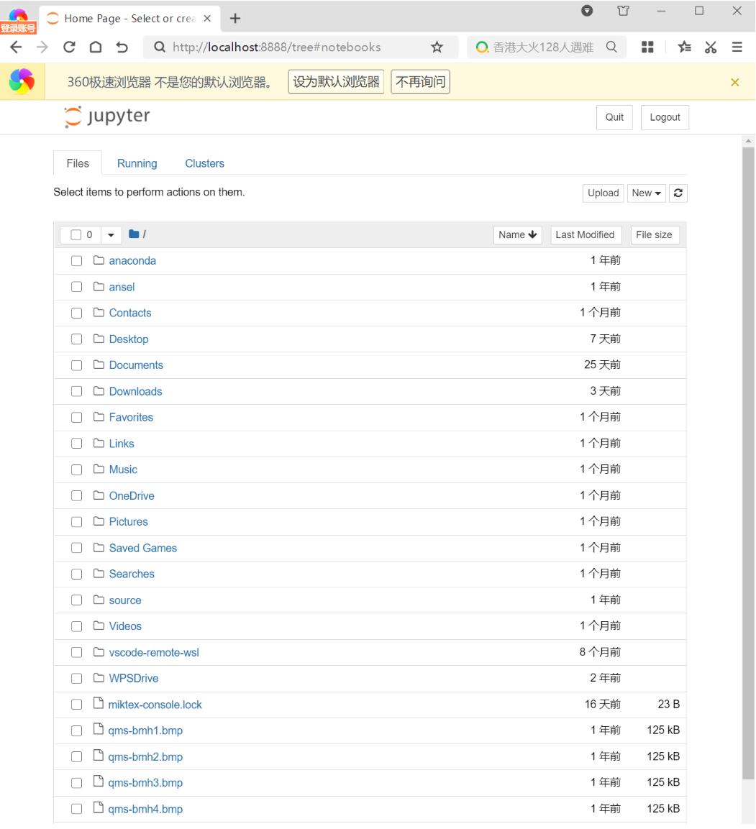
Task: Click the undo/restore closed tab icon
Action: (x=122, y=47)
